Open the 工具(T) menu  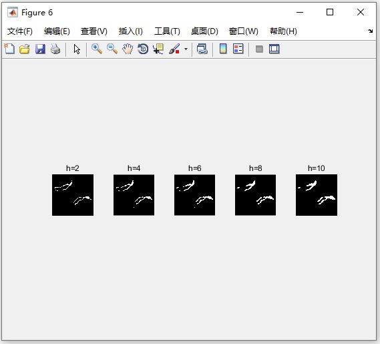click(167, 31)
